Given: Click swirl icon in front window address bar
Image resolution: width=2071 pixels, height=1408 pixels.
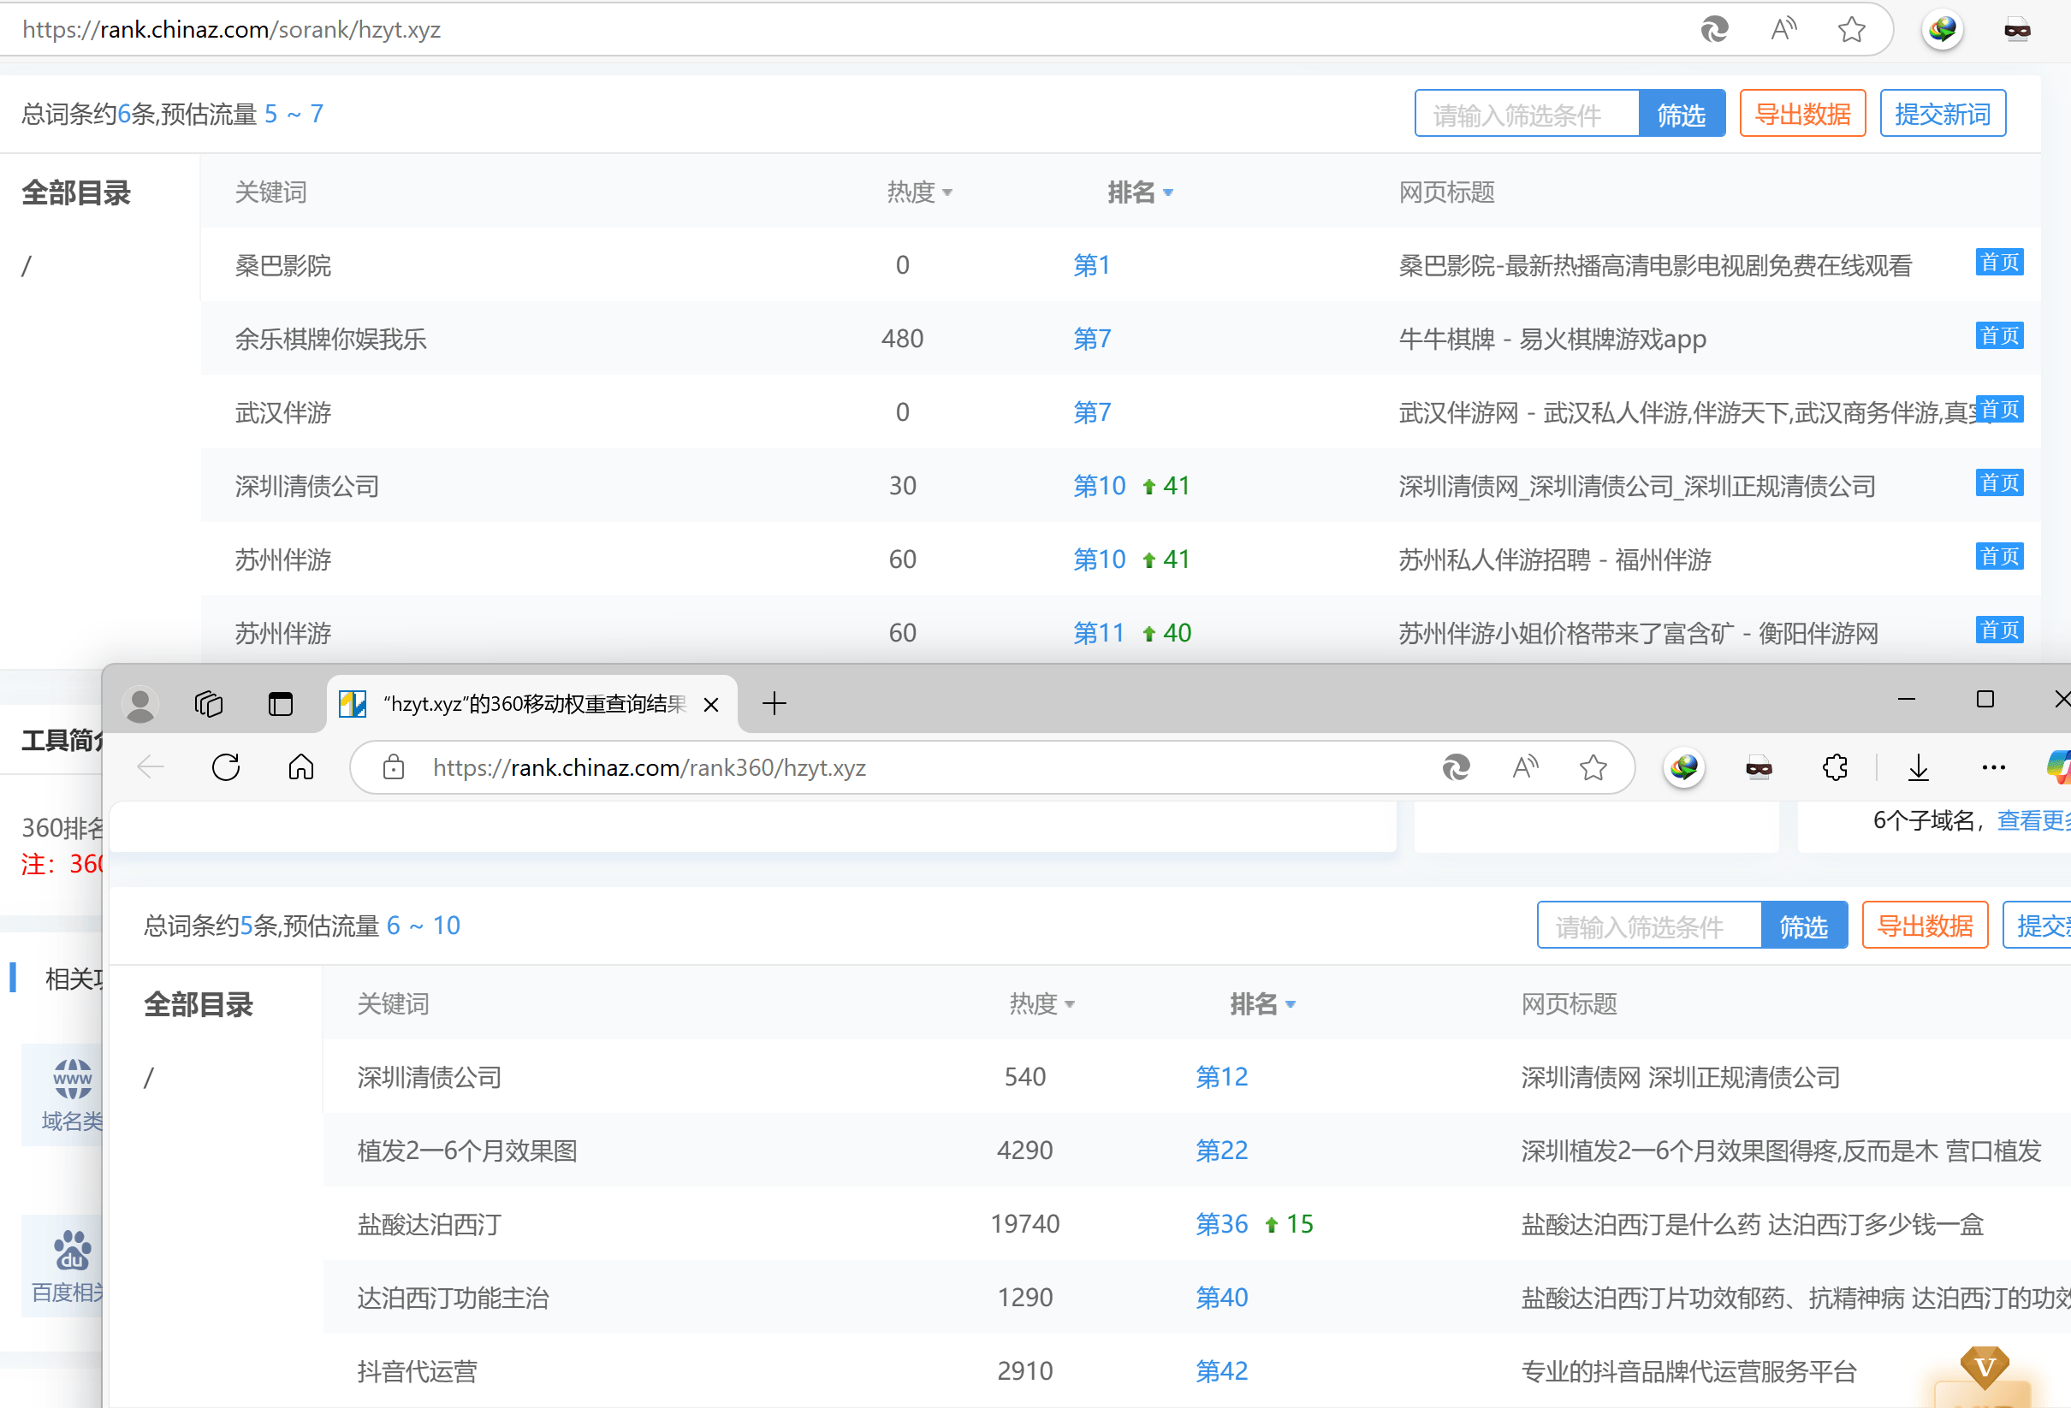Looking at the screenshot, I should click(x=1455, y=767).
